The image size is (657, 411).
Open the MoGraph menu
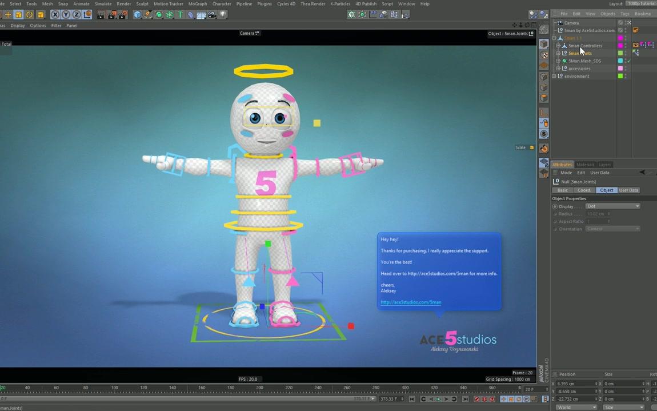pos(197,3)
